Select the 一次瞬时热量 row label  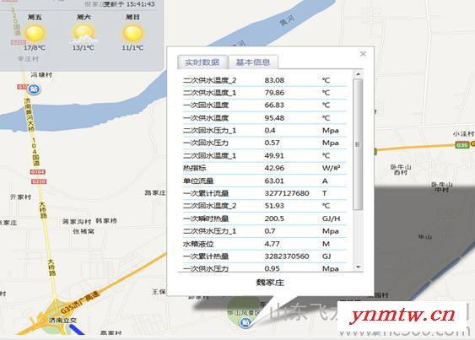[x=206, y=219]
